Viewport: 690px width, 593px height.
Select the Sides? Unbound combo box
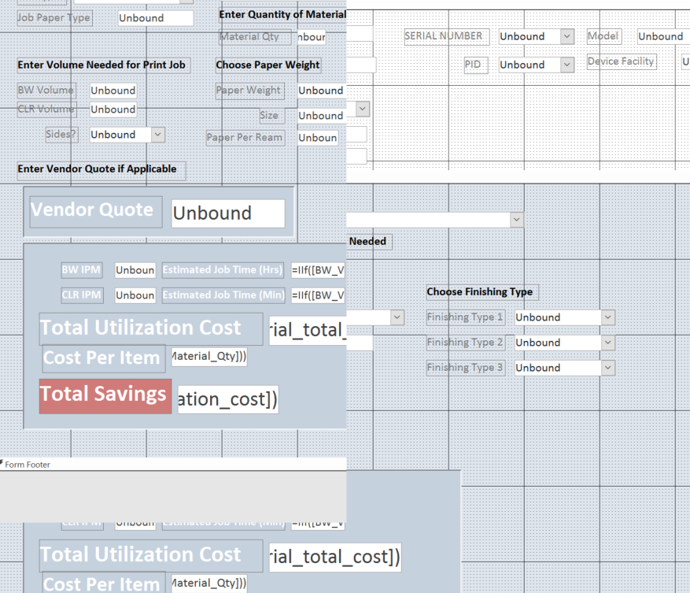127,135
